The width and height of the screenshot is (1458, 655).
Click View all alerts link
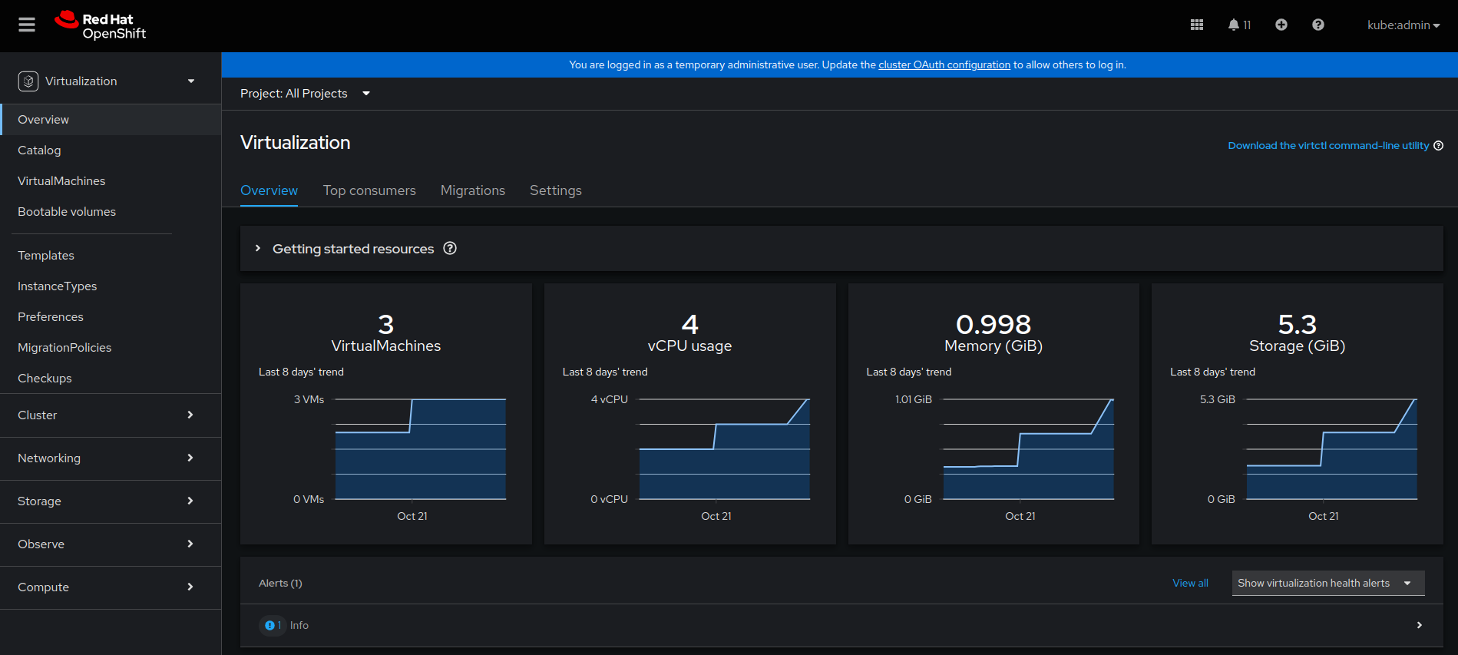pyautogui.click(x=1190, y=583)
